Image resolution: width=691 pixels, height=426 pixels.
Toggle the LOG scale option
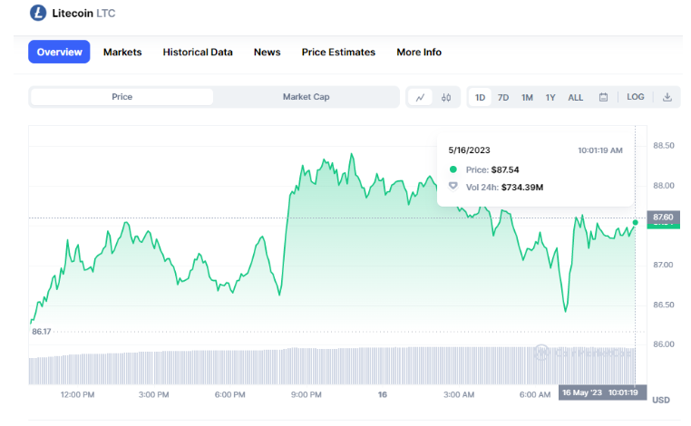(636, 97)
